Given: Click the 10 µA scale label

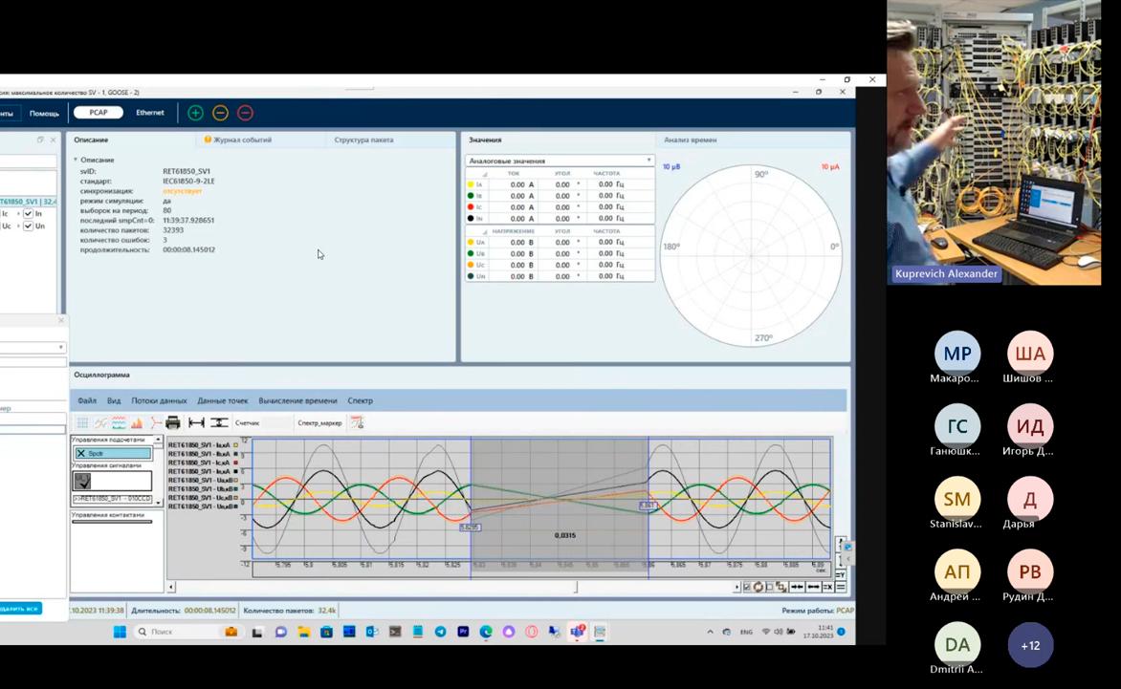Looking at the screenshot, I should pyautogui.click(x=830, y=167).
